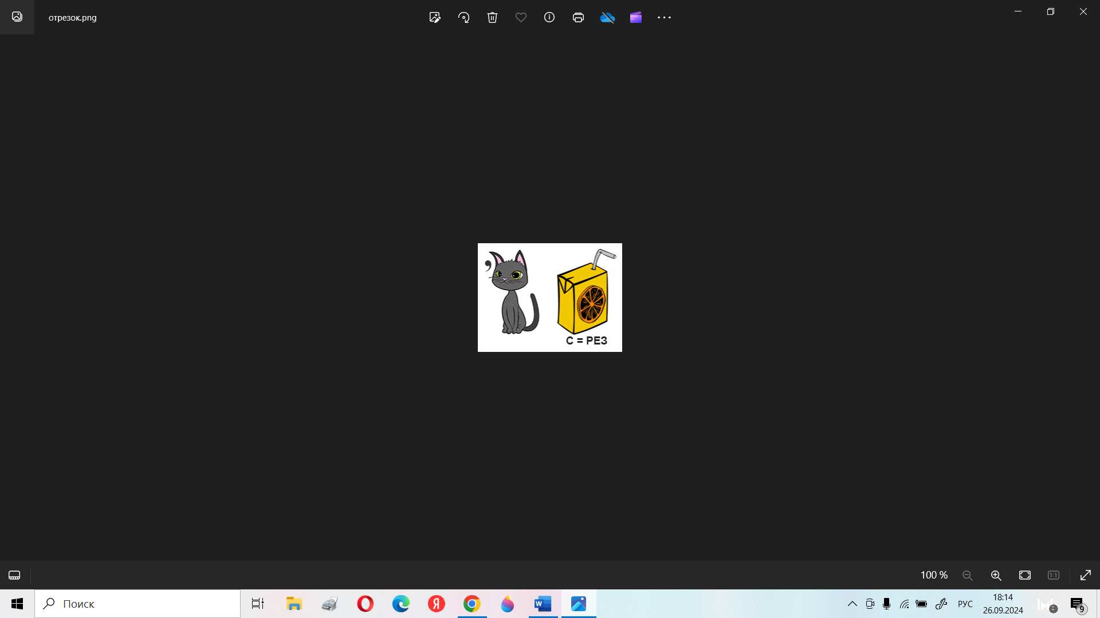Switch to Google Chrome on taskbar
Image resolution: width=1100 pixels, height=618 pixels.
click(x=472, y=604)
